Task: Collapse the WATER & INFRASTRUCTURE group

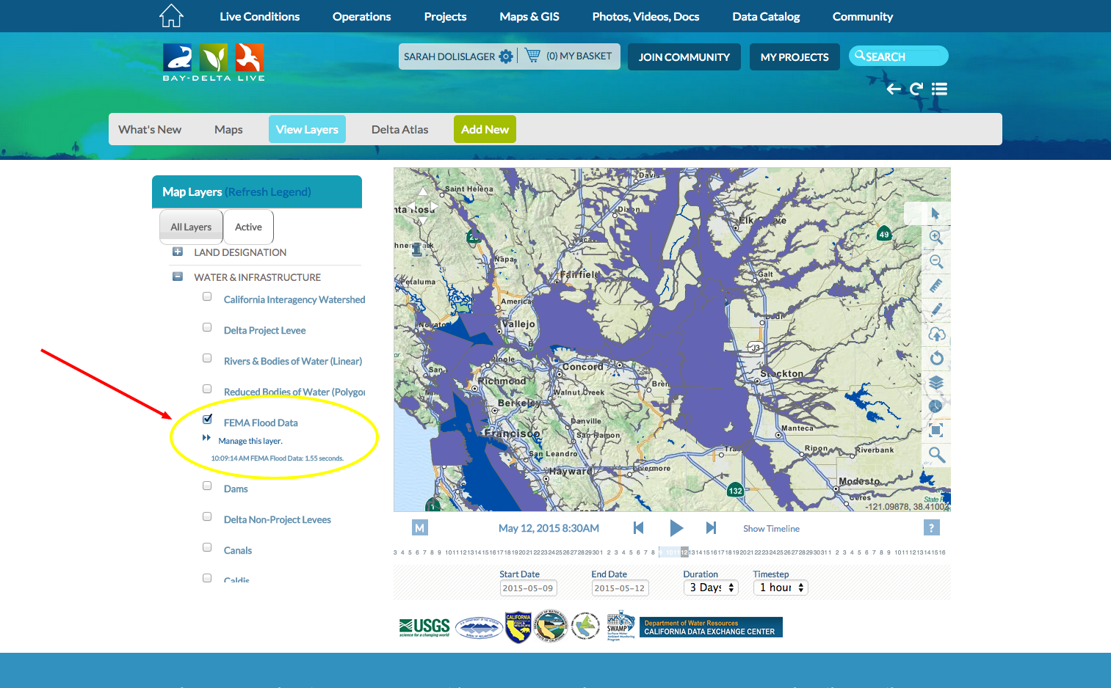Action: click(177, 277)
